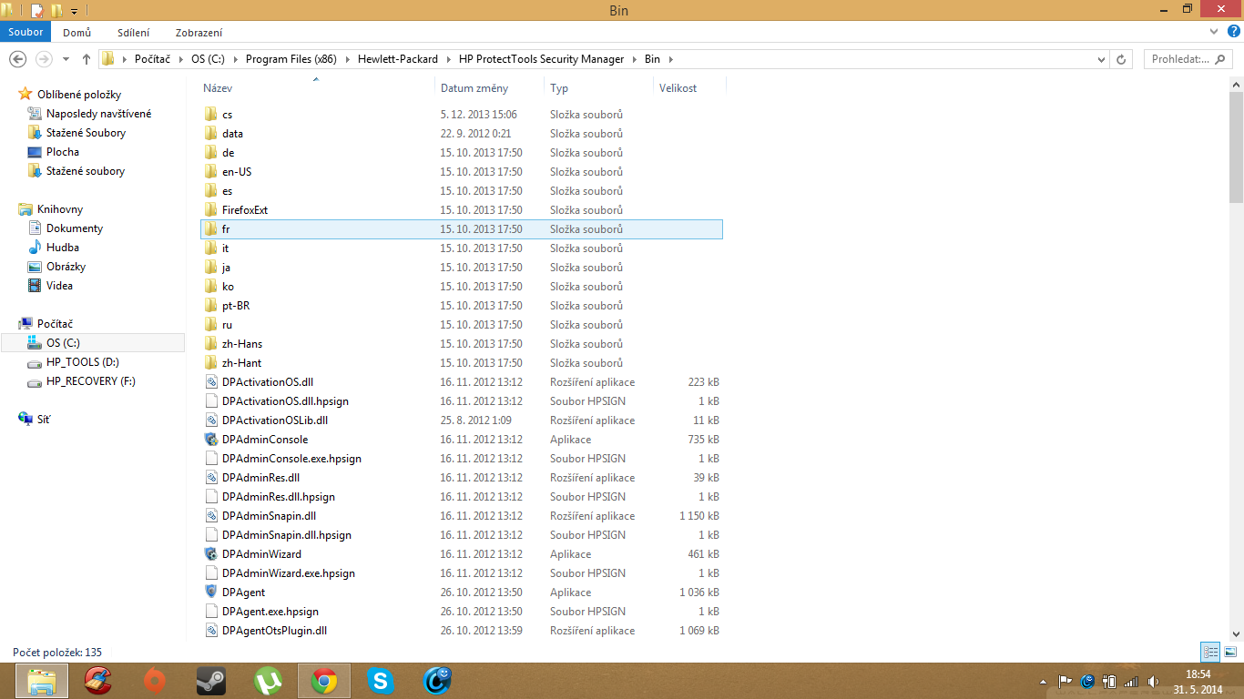Screen dimensions: 1244x699
Task: Click the battery power icon in the tray
Action: coord(1109,681)
